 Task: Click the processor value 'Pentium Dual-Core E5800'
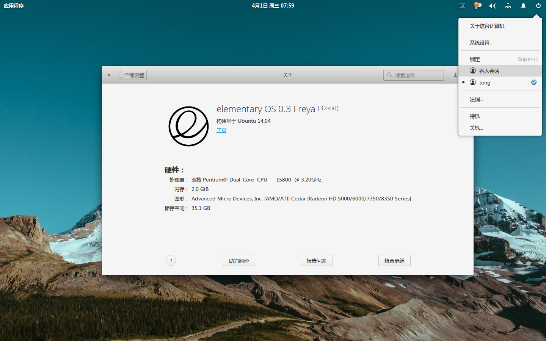point(256,180)
